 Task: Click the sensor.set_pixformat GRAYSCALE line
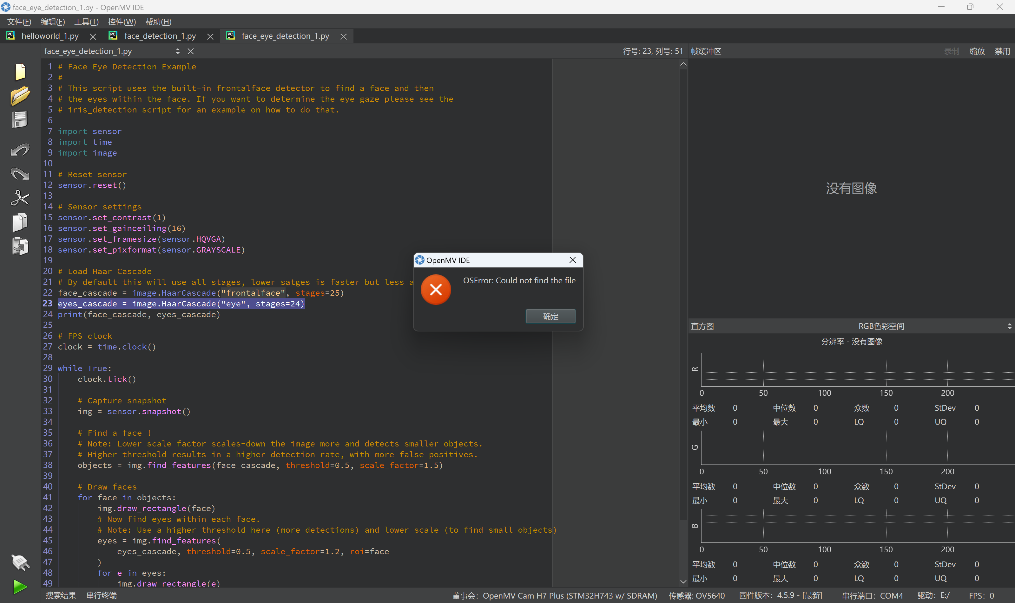click(151, 250)
